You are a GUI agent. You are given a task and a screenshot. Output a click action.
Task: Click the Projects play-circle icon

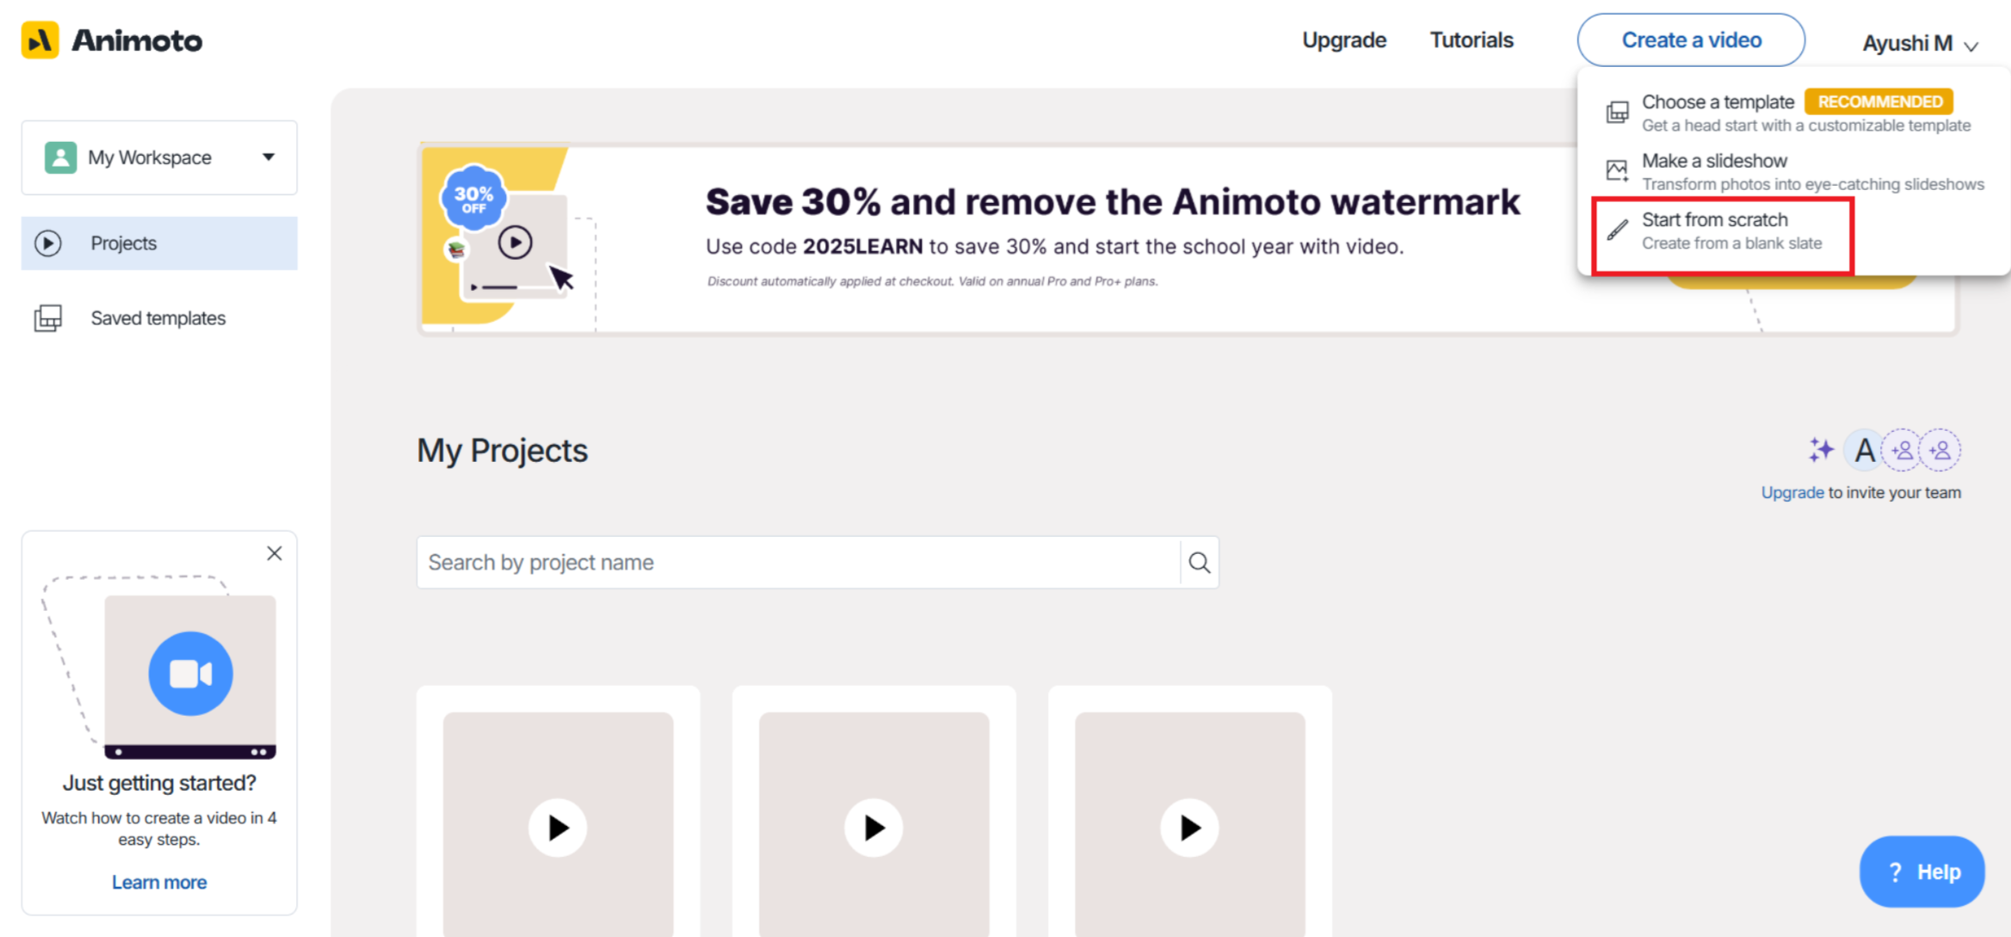pyautogui.click(x=48, y=243)
